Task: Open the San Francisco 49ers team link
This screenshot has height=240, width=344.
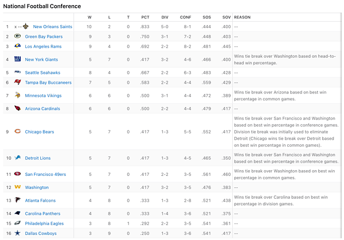Action: tap(45, 174)
